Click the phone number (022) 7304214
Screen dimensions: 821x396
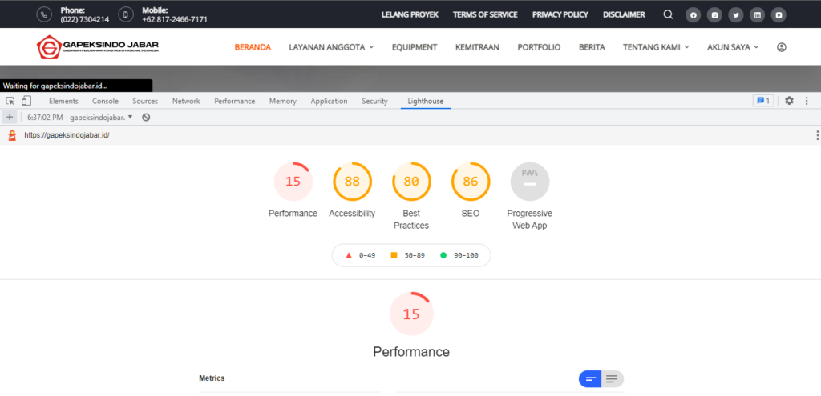click(85, 19)
